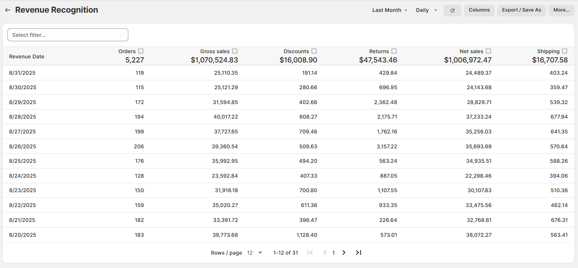The height and width of the screenshot is (268, 578).
Task: Toggle the Orders column checkbox
Action: (141, 51)
